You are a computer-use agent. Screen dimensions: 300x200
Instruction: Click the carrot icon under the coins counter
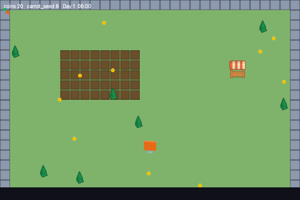click(6, 11)
